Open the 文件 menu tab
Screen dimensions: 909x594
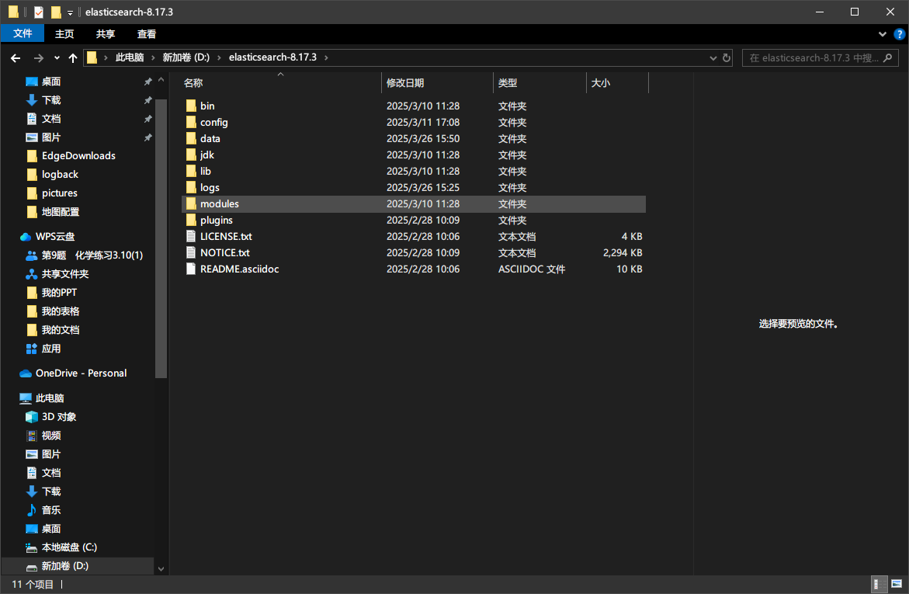pyautogui.click(x=23, y=33)
